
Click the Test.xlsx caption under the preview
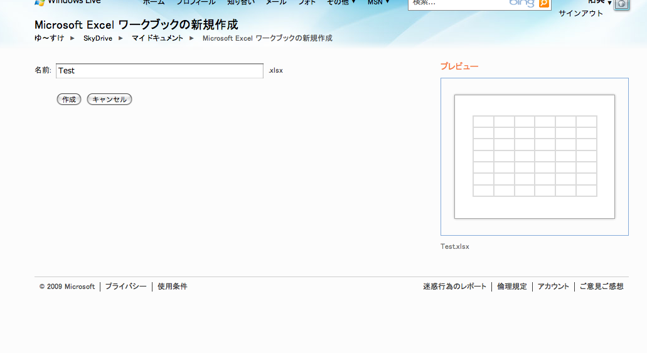pos(455,246)
